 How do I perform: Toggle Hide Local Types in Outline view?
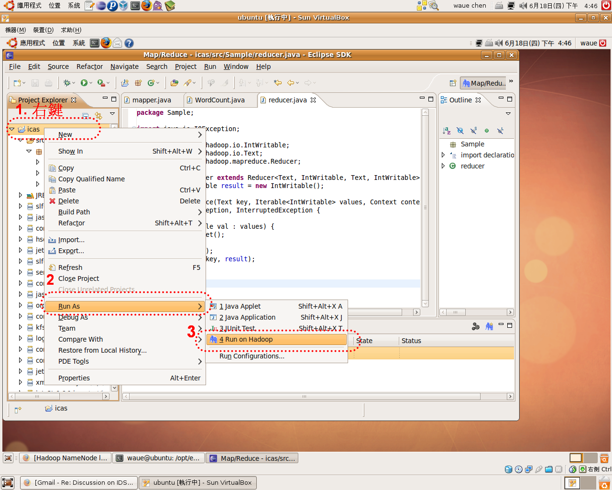click(500, 130)
